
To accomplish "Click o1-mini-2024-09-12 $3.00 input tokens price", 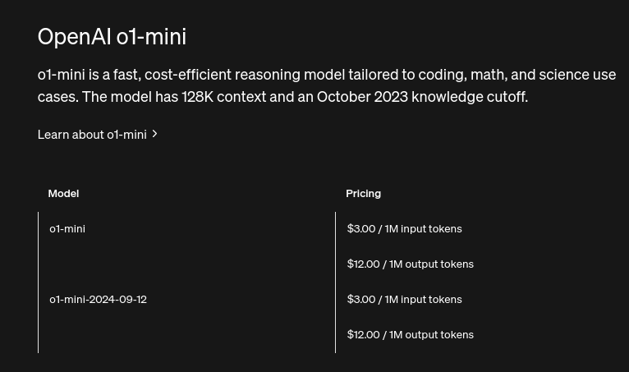I will pos(404,300).
